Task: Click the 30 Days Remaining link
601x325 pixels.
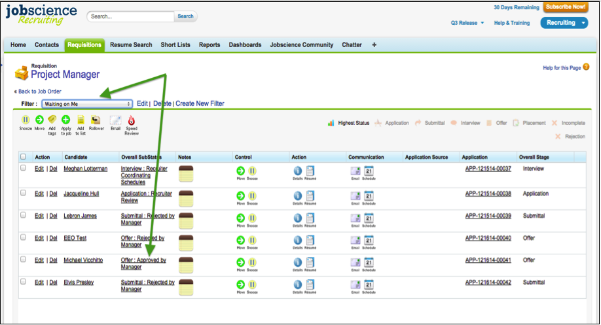Action: point(517,7)
